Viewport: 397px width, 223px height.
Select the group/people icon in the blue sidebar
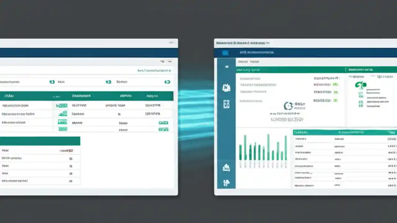(226, 88)
